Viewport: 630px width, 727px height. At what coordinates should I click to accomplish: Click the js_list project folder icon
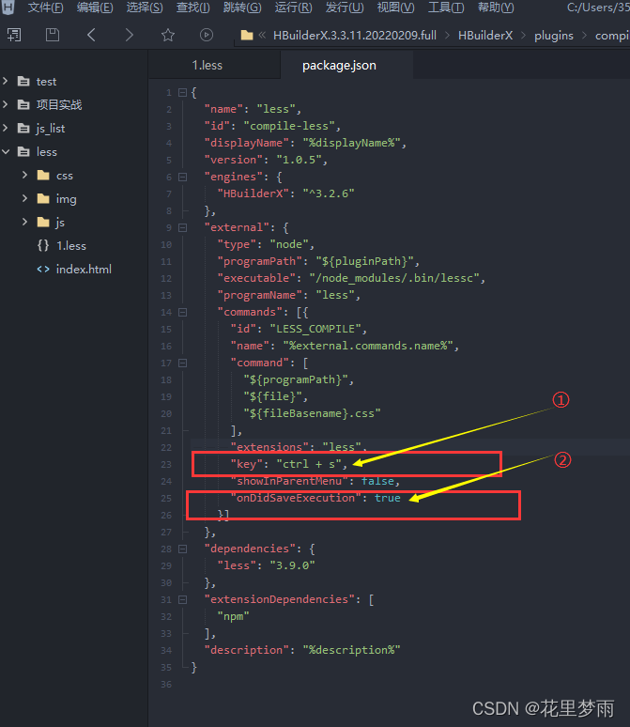tap(23, 129)
